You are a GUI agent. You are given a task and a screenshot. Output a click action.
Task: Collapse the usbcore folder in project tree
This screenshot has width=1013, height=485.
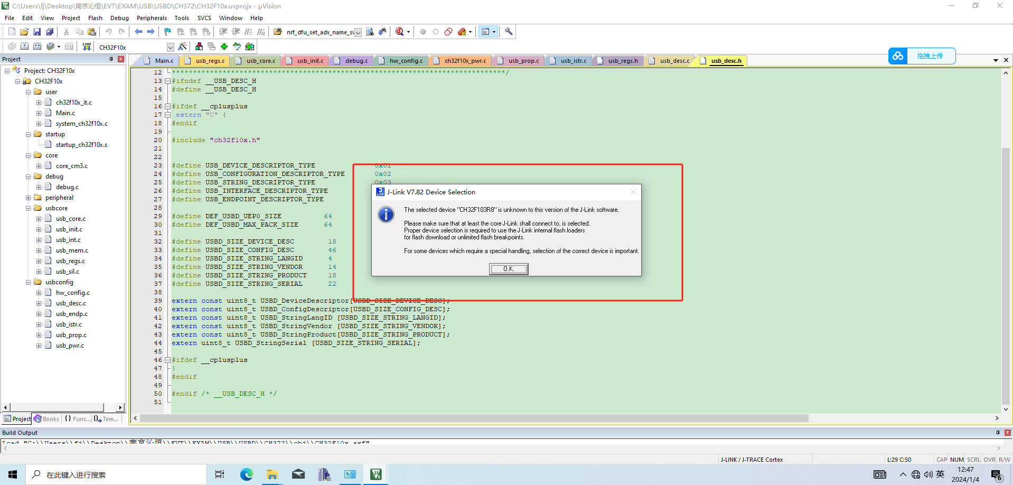(x=29, y=208)
